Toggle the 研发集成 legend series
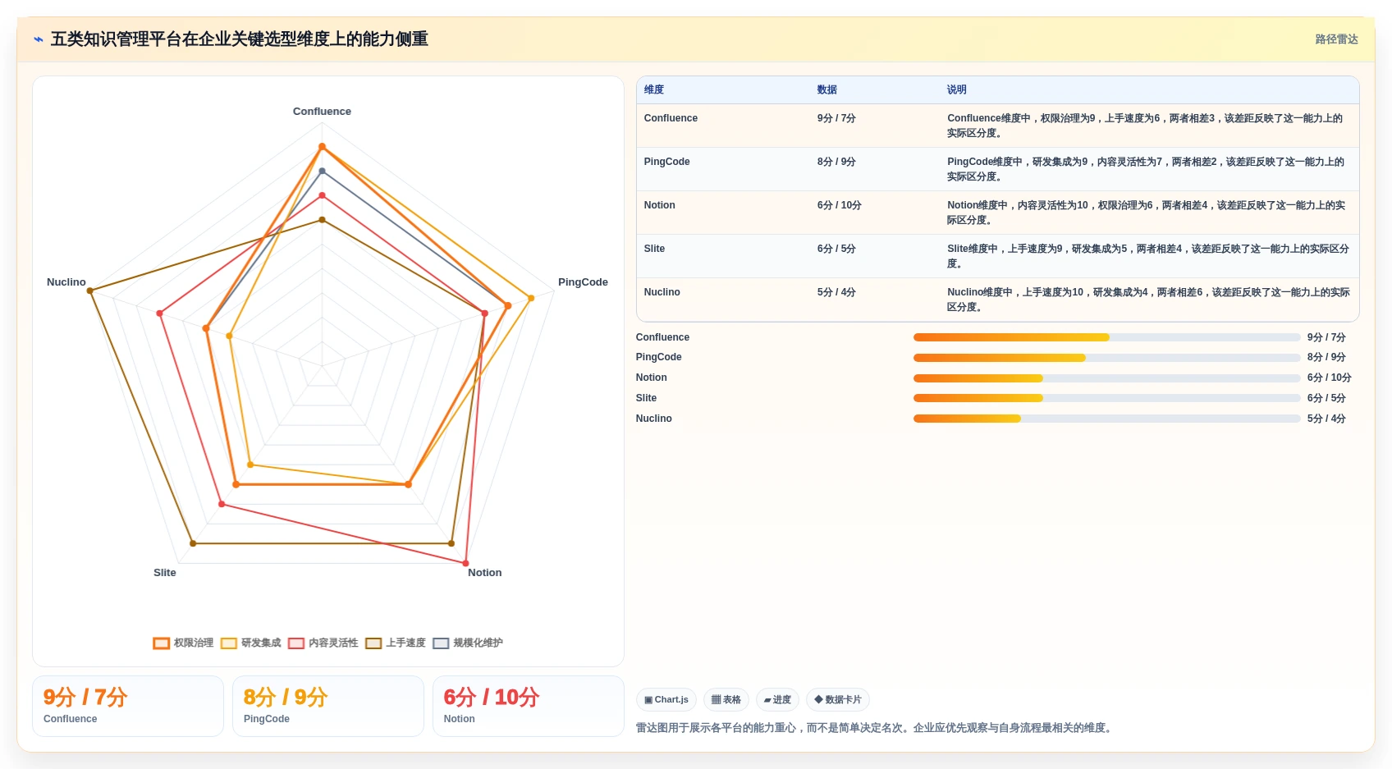Image resolution: width=1392 pixels, height=769 pixels. [251, 643]
